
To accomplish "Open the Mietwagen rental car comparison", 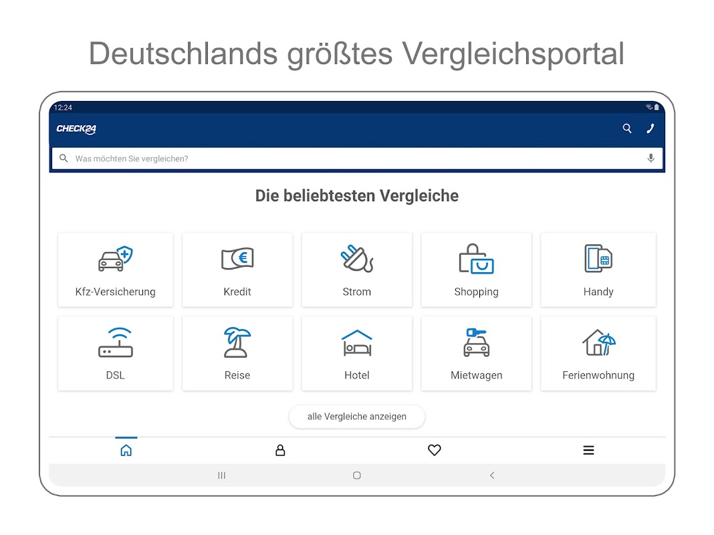I will (476, 352).
